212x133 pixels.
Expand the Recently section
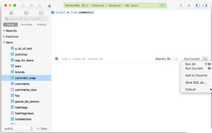[4, 31]
